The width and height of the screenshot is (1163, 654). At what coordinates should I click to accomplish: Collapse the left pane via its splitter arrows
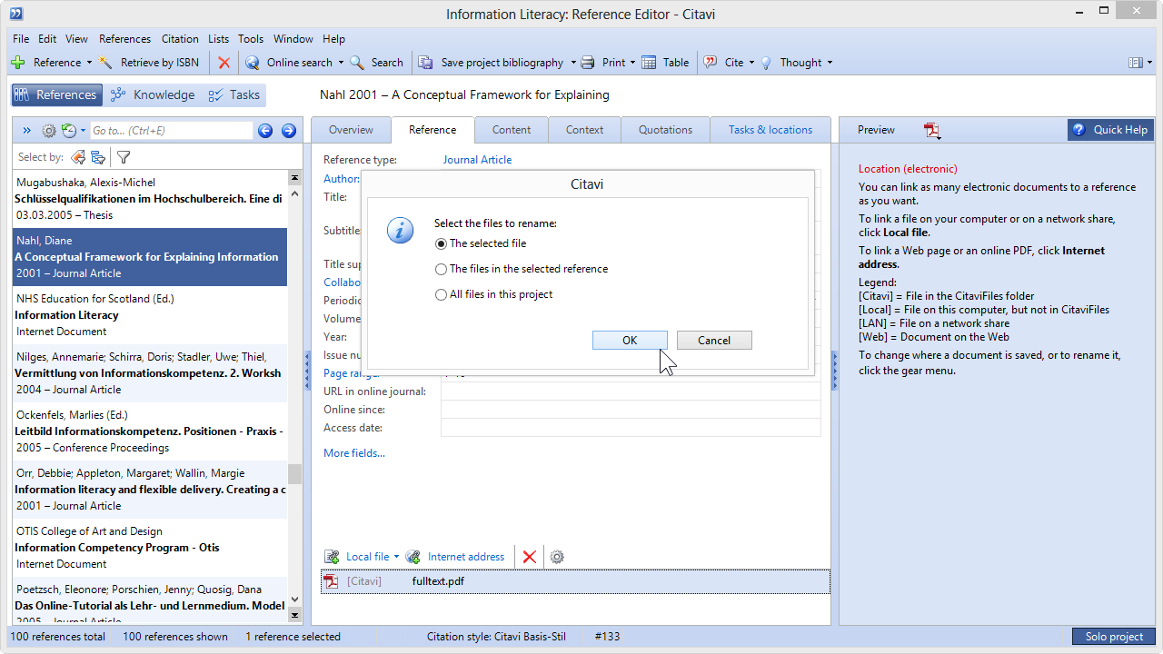(x=307, y=372)
